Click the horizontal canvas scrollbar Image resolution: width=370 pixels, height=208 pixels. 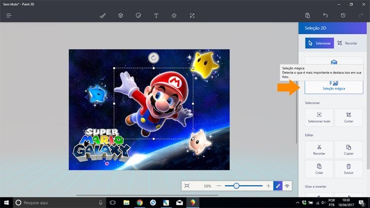point(147,195)
